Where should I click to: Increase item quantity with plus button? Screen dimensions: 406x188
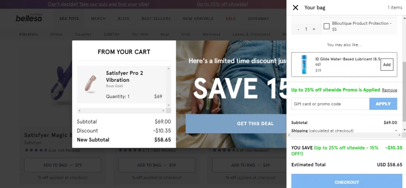click(x=314, y=29)
